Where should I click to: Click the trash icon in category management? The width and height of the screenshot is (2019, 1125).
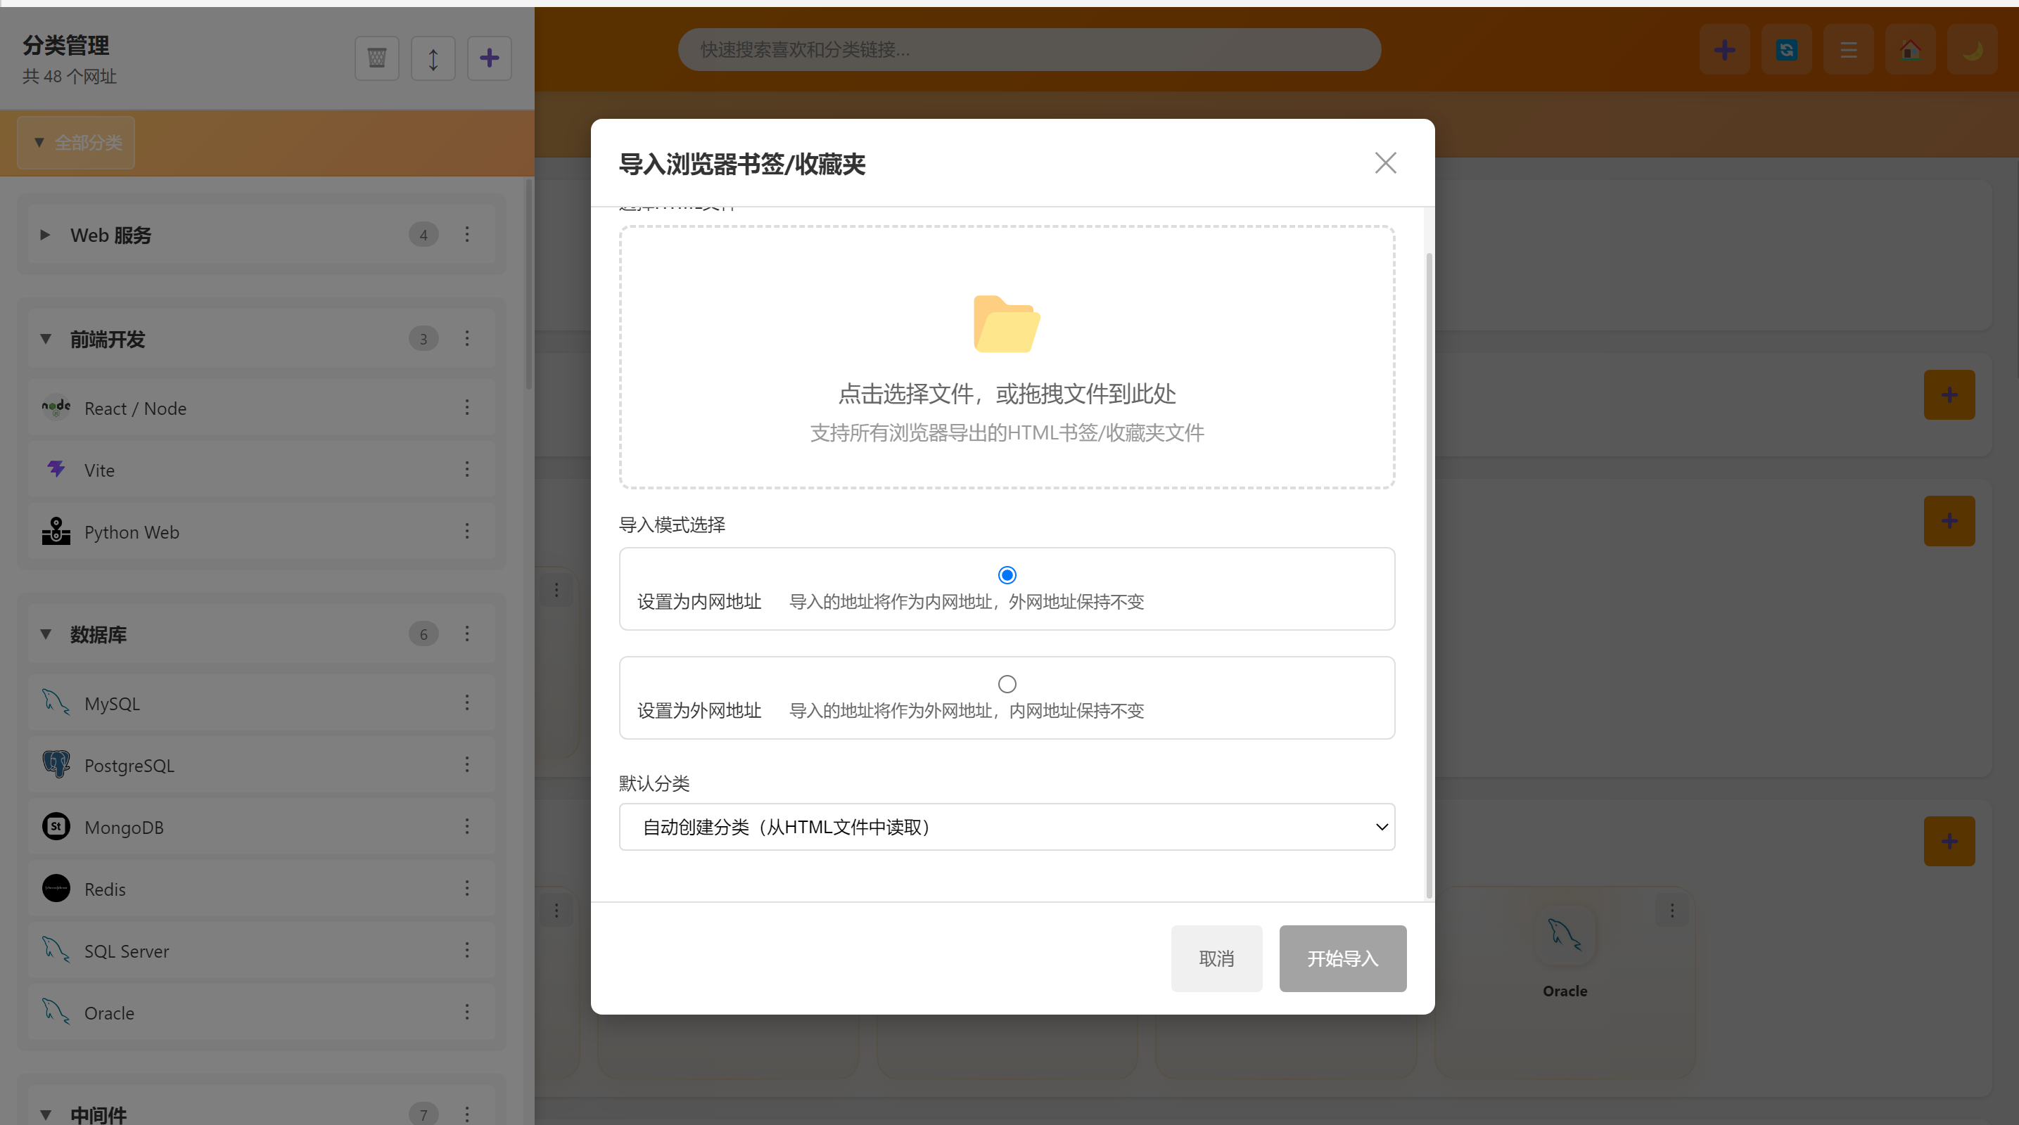(377, 58)
